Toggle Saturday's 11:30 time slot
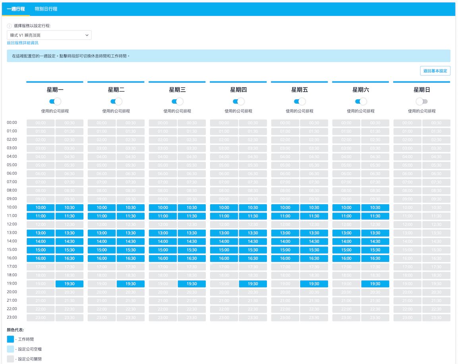458x364 pixels. pos(375,216)
